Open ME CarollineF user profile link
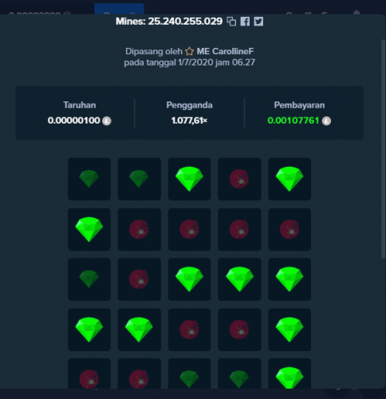This screenshot has height=399, width=386. [225, 51]
